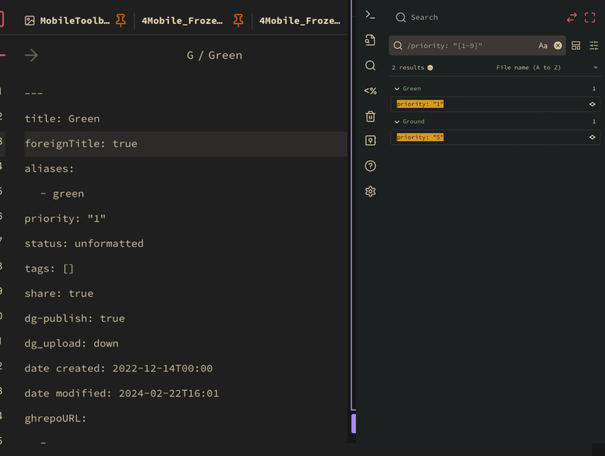This screenshot has height=456, width=605.
Task: Click the diamond icon on priority "5" result
Action: [592, 137]
